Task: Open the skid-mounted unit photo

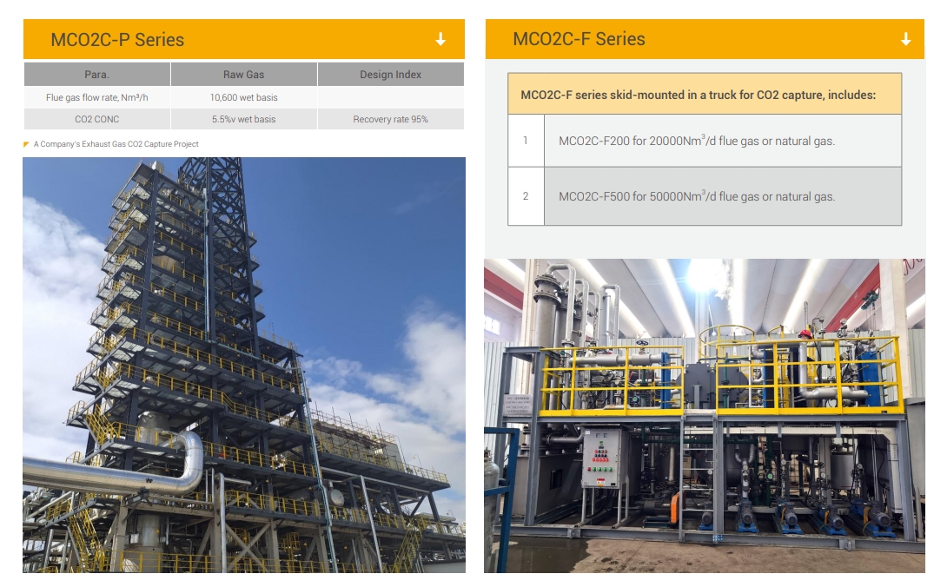Action: click(x=704, y=415)
